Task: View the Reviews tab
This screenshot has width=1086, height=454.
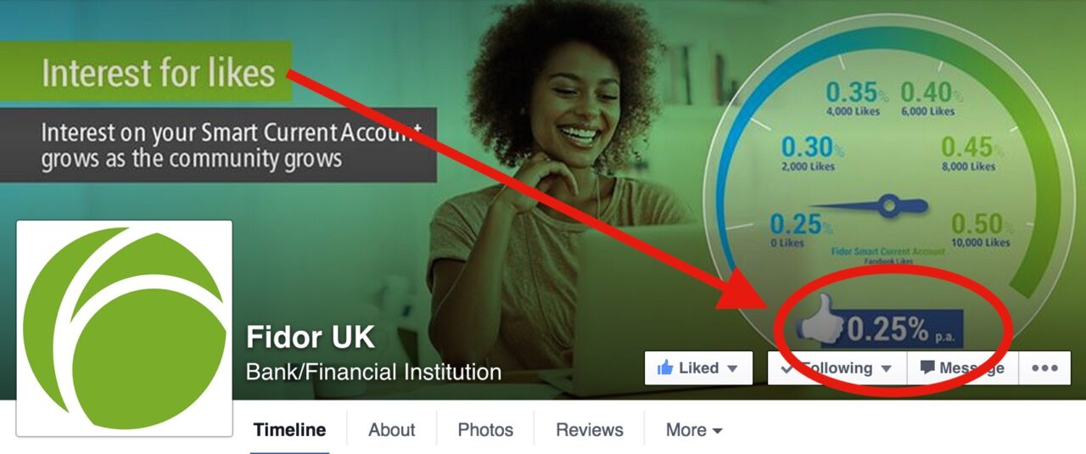Action: pos(590,429)
